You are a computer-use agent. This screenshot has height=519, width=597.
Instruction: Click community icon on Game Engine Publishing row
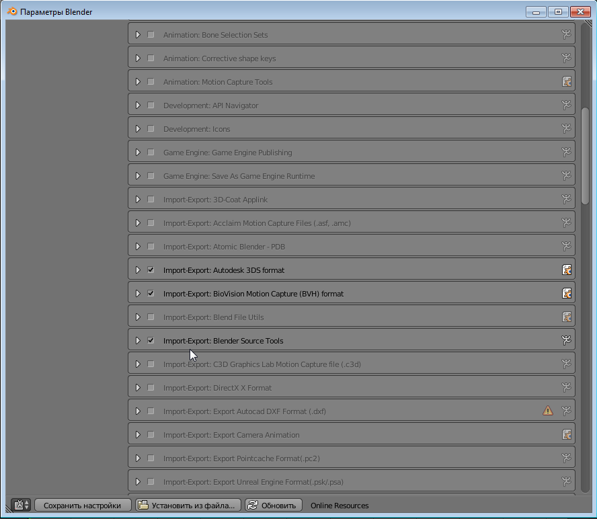click(566, 152)
